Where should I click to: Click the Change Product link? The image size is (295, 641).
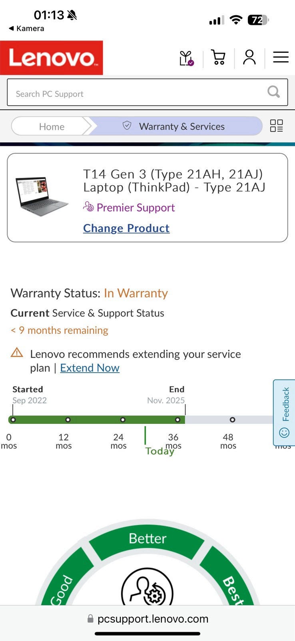[126, 228]
